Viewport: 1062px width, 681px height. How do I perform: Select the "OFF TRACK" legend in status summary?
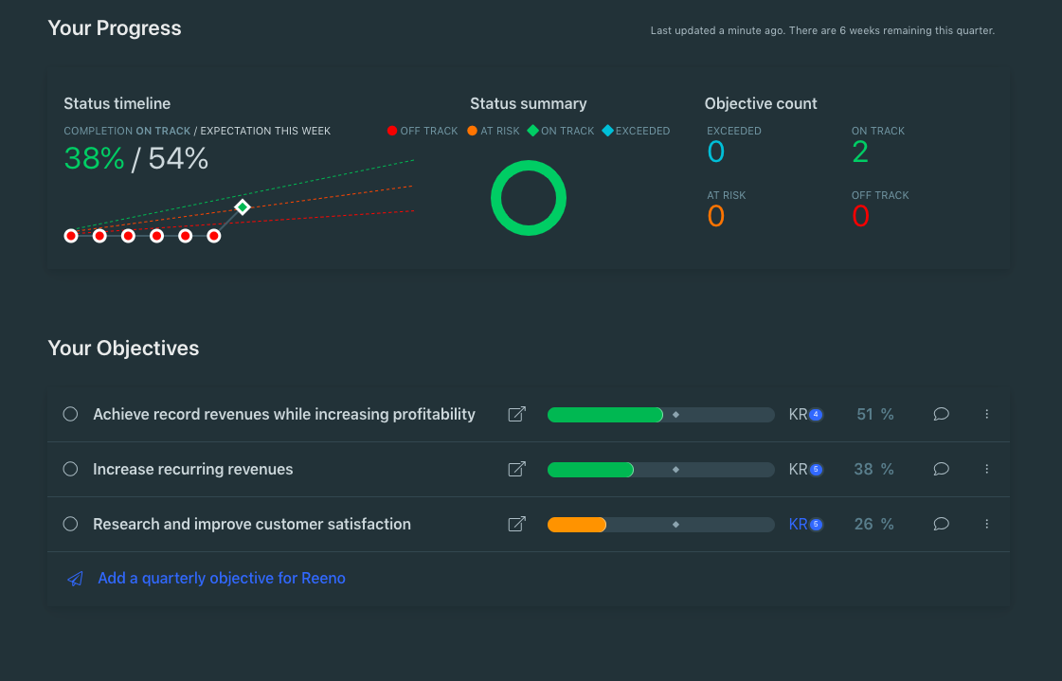[x=423, y=131]
